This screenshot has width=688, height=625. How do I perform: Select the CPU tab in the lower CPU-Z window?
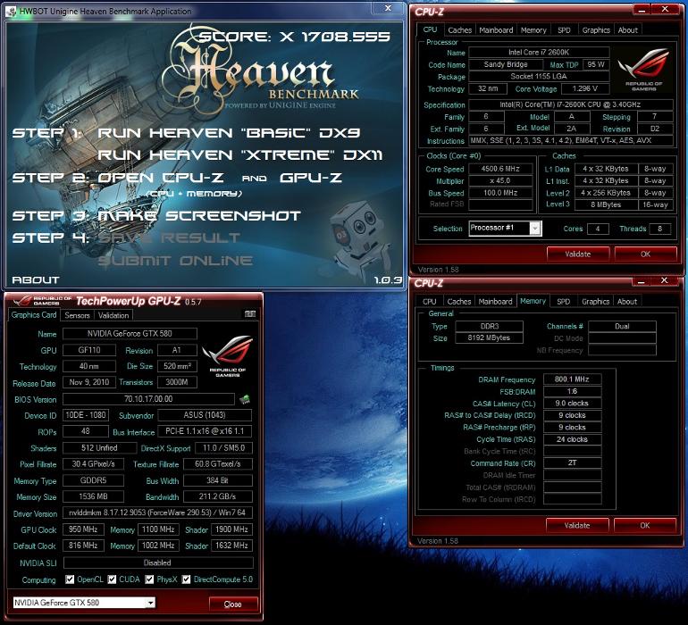[x=429, y=301]
